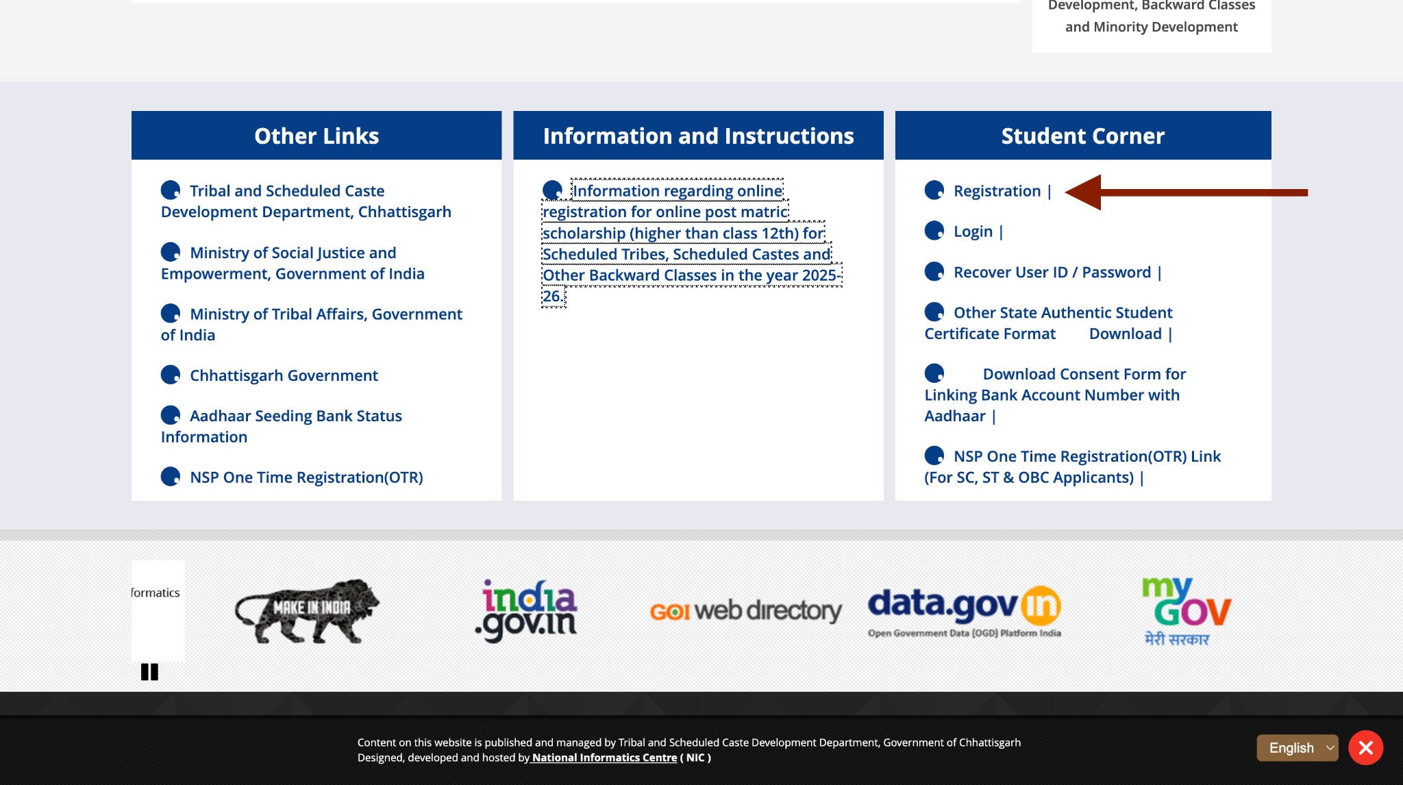Open the GOI web directory logo
The image size is (1403, 785).
tap(746, 610)
